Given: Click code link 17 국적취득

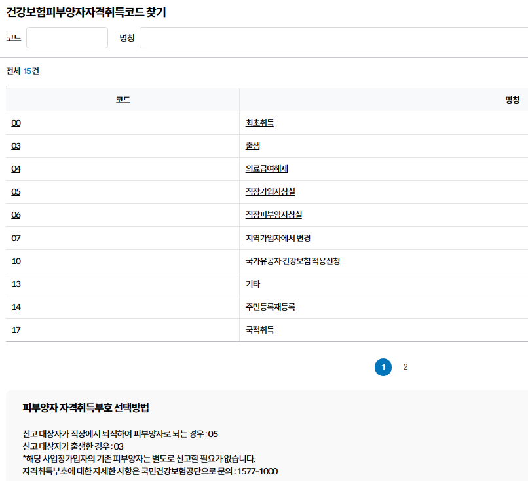Looking at the screenshot, I should pyautogui.click(x=14, y=330).
